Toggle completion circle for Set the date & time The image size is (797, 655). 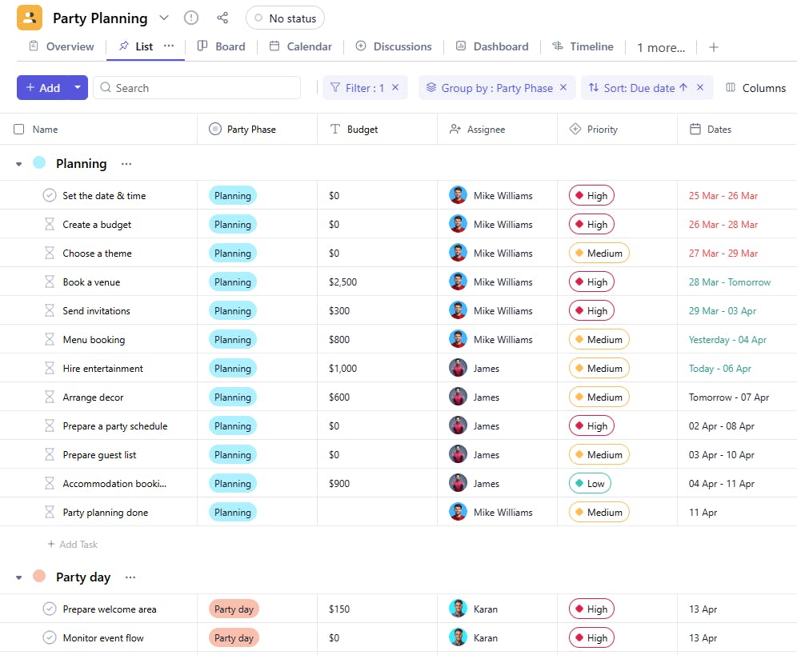[50, 195]
